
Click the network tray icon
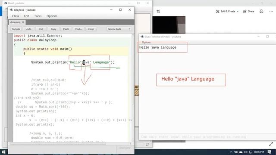tap(251, 152)
